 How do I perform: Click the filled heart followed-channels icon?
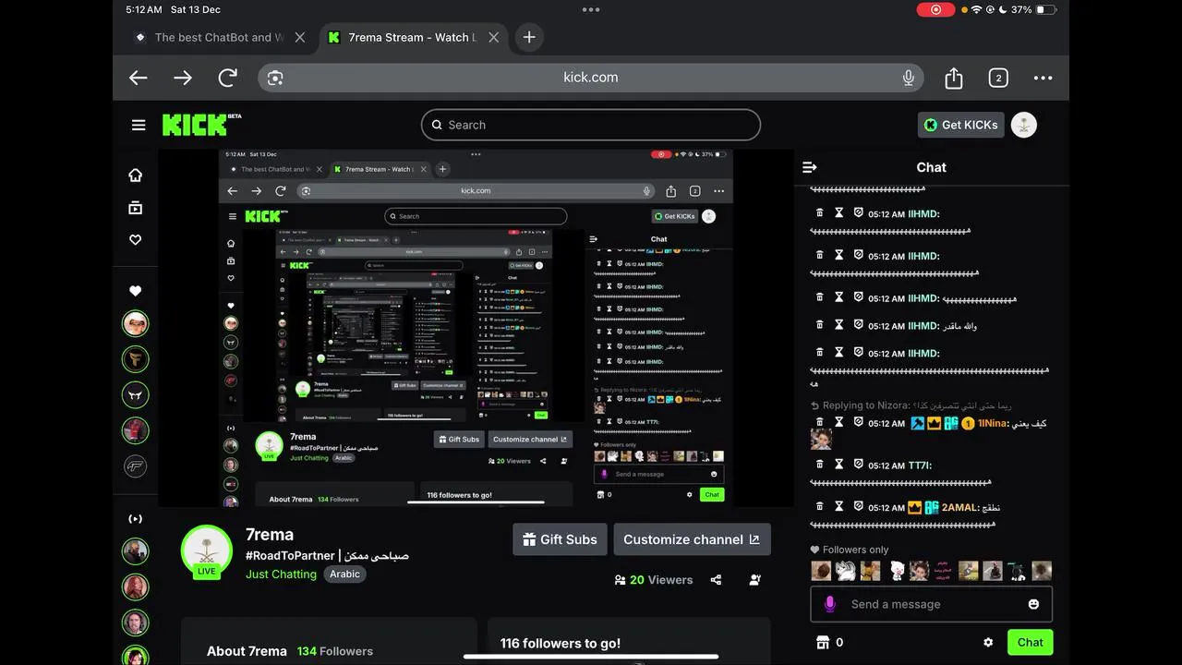[135, 291]
